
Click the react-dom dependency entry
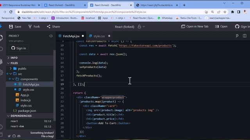coord(31,126)
